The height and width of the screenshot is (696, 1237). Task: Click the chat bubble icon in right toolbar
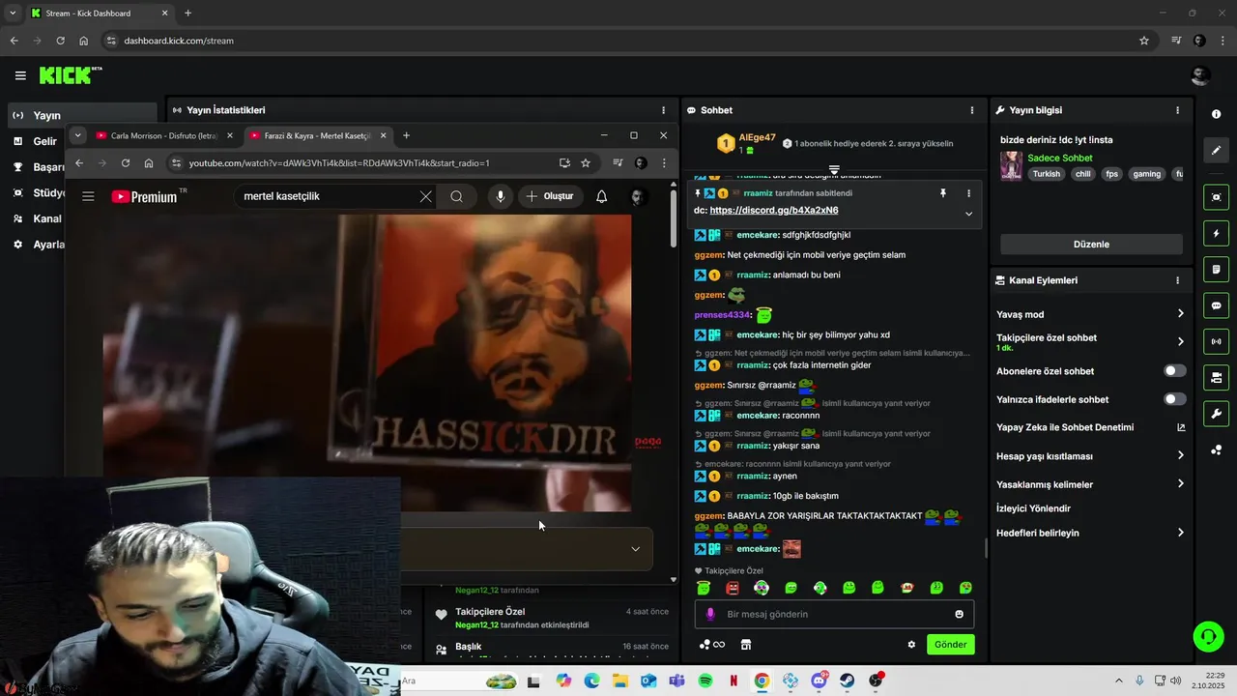1216,305
